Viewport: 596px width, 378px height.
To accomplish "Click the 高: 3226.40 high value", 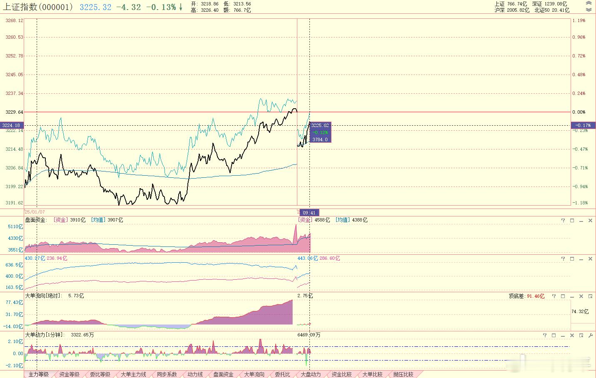I will tap(204, 10).
